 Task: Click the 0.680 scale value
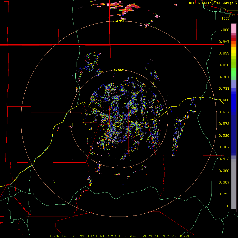(224, 100)
